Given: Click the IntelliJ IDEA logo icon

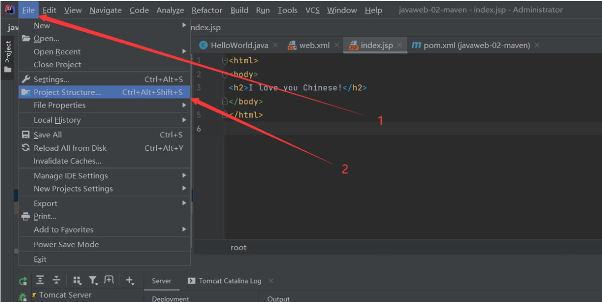Looking at the screenshot, I should pyautogui.click(x=10, y=10).
